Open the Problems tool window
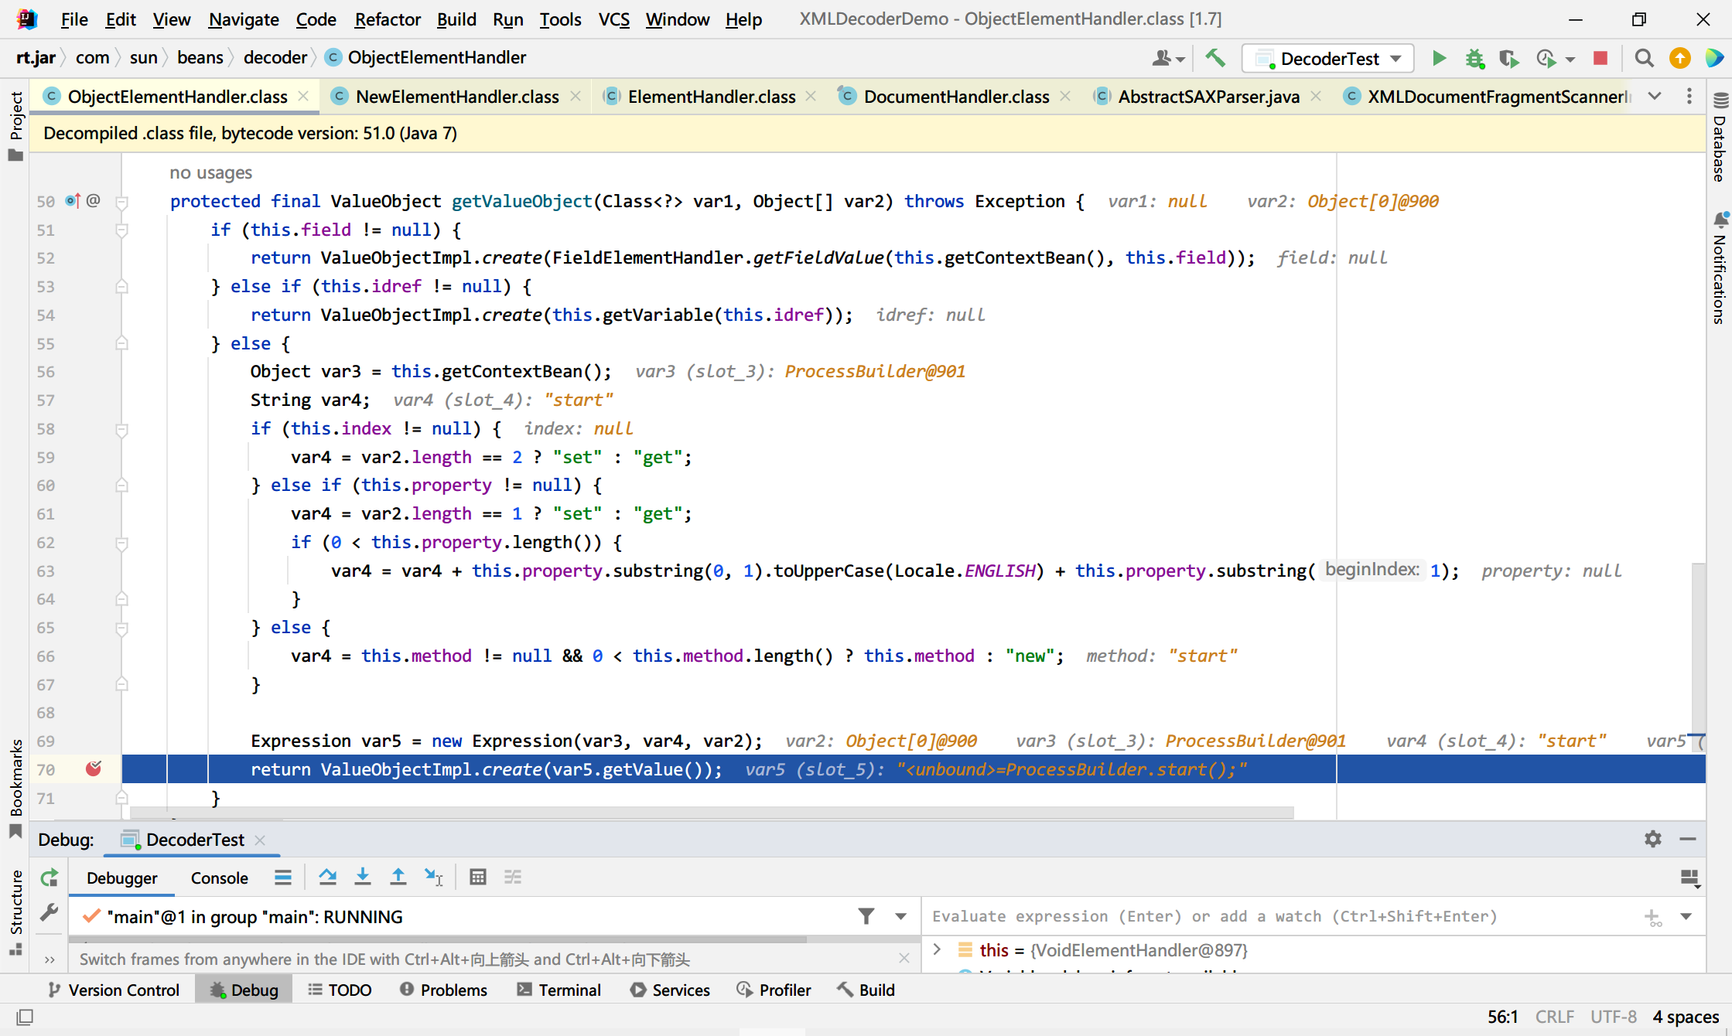The image size is (1732, 1036). click(x=443, y=990)
